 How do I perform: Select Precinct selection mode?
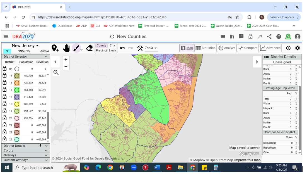(x=101, y=51)
